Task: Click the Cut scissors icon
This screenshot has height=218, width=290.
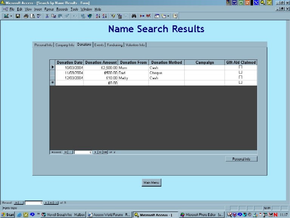Action: [47, 16]
